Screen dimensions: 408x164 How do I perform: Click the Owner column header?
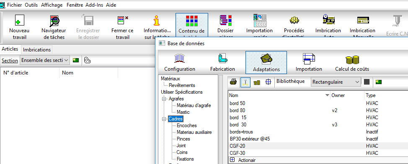click(347, 95)
